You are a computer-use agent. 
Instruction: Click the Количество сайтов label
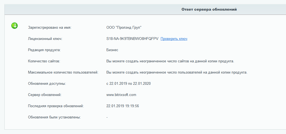pyautogui.click(x=44, y=61)
